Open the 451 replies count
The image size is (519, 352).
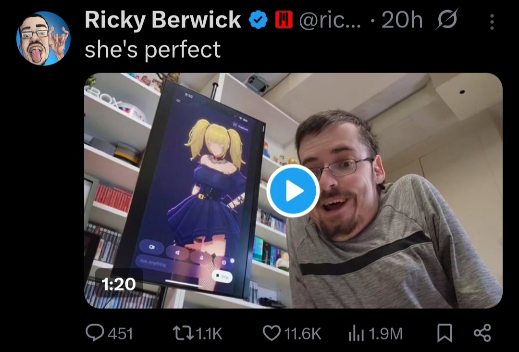pyautogui.click(x=121, y=333)
